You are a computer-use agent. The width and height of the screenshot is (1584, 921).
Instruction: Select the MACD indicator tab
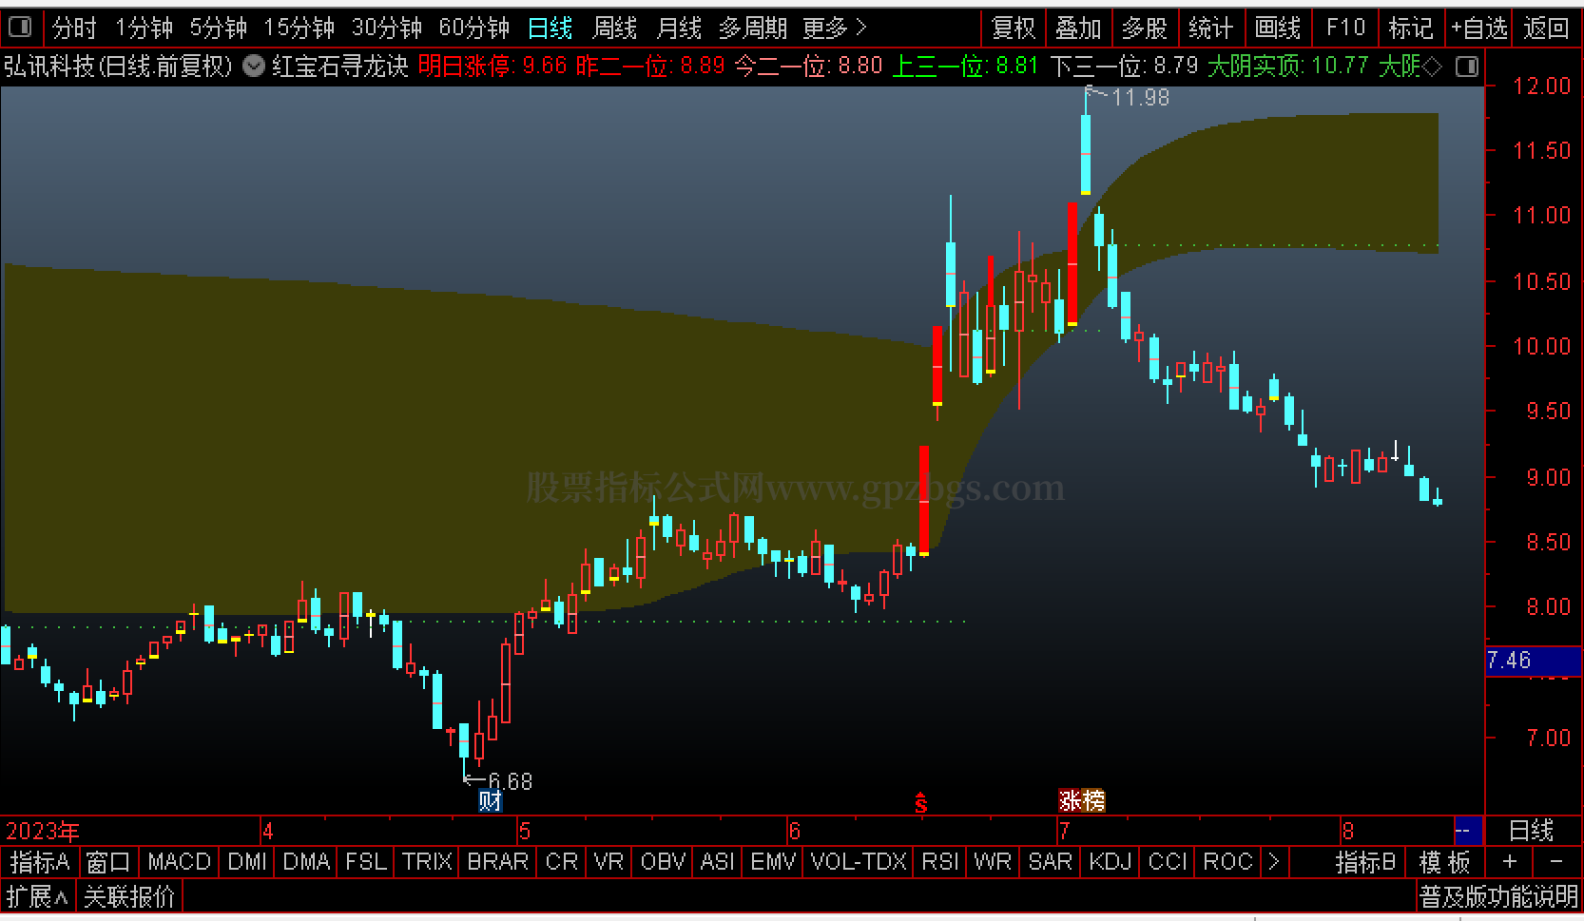coord(179,862)
